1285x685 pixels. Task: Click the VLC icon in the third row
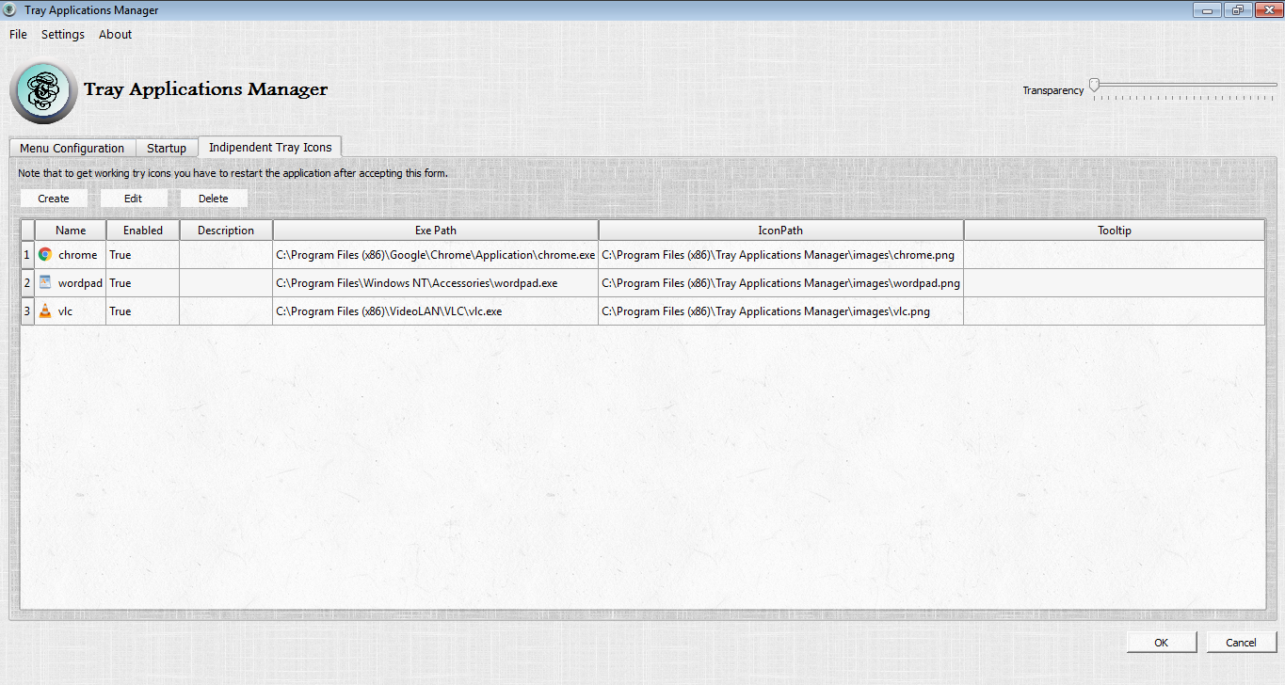coord(43,311)
